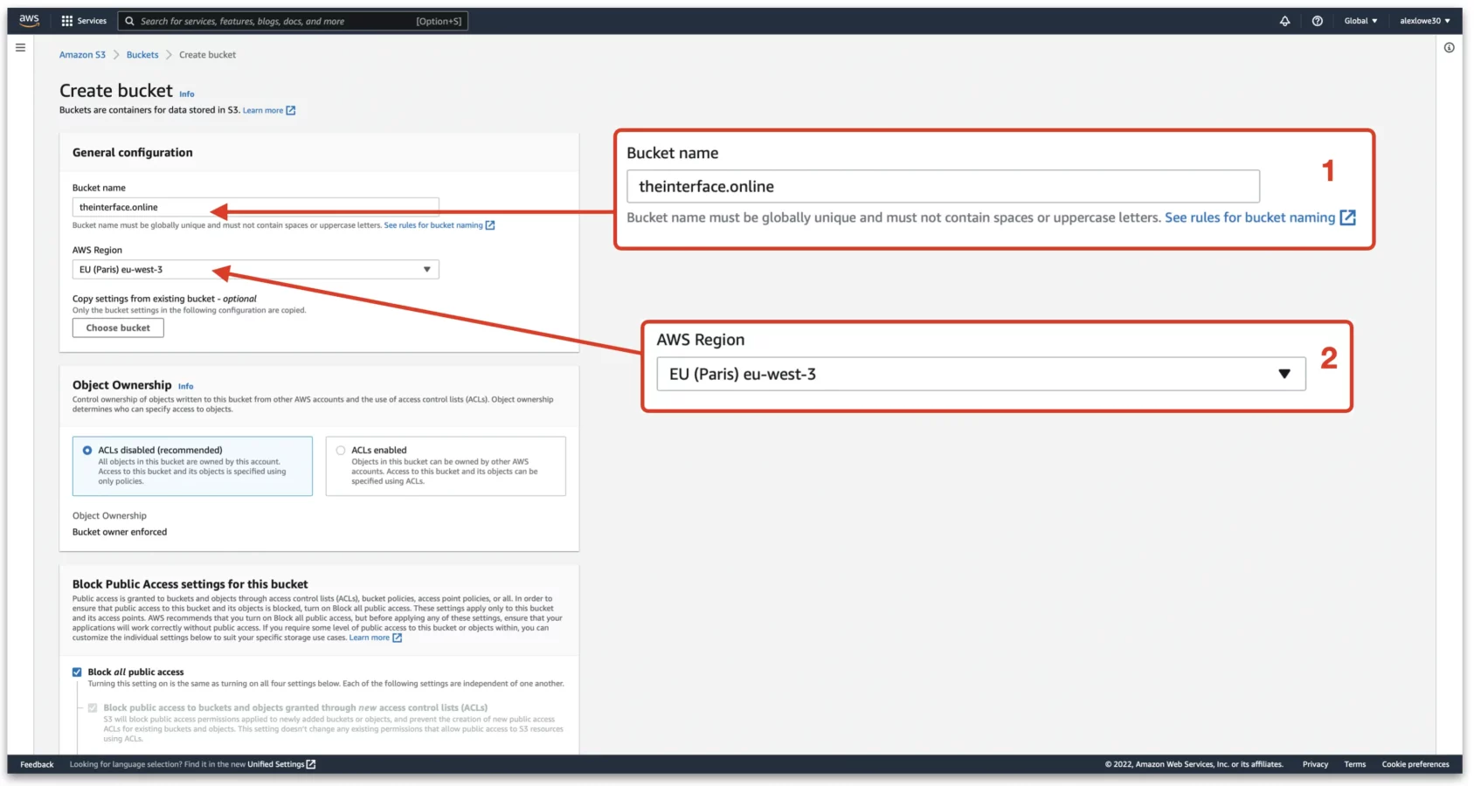The image size is (1474, 786).
Task: Click external link icon next to Learn more under Create bucket
Action: click(291, 110)
